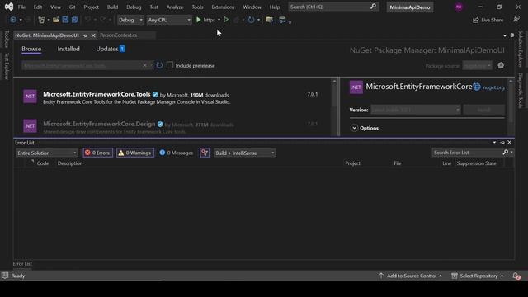The image size is (528, 297).
Task: Open the Package source dropdown
Action: point(477,66)
